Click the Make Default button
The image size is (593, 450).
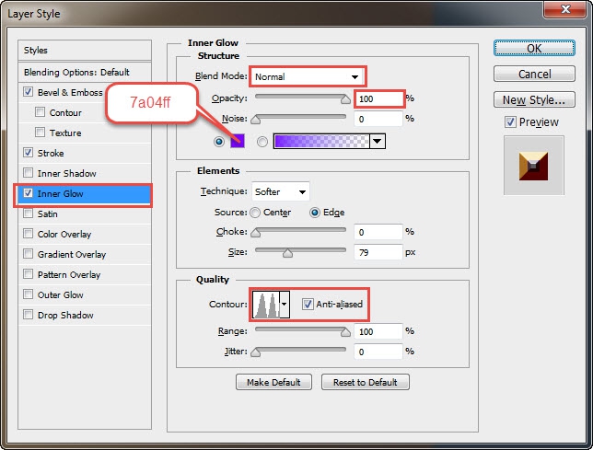pos(273,383)
